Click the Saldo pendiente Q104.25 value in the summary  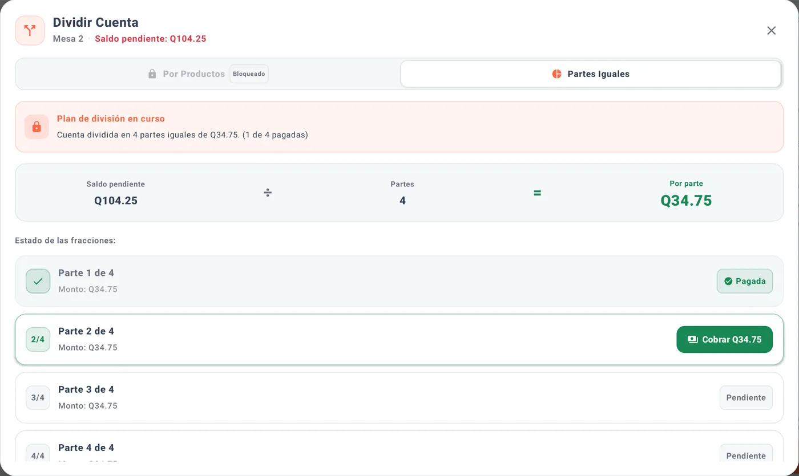tap(116, 201)
